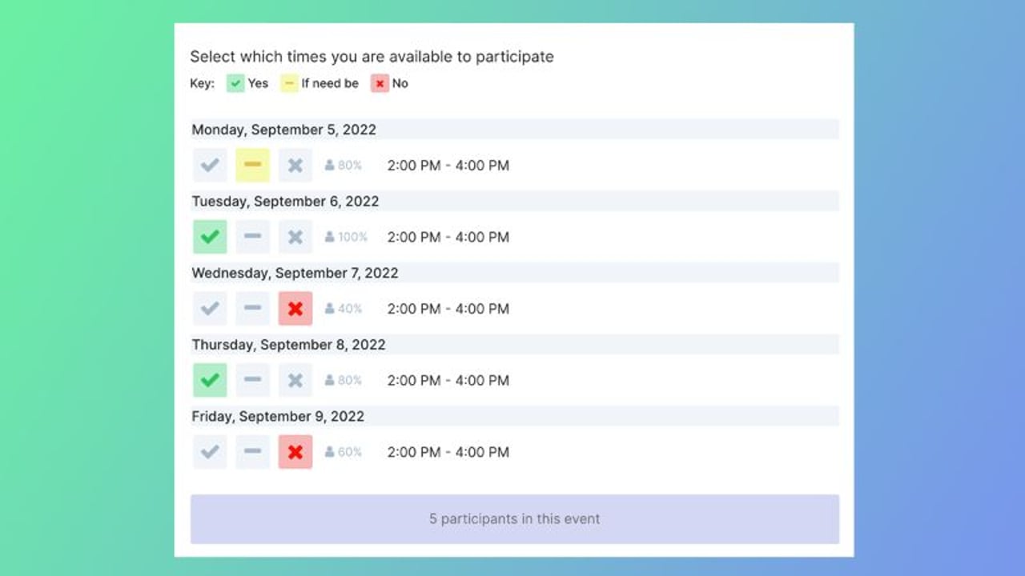This screenshot has width=1025, height=576.
Task: Choose 'If need be' for Tuesday September 6
Action: click(252, 237)
